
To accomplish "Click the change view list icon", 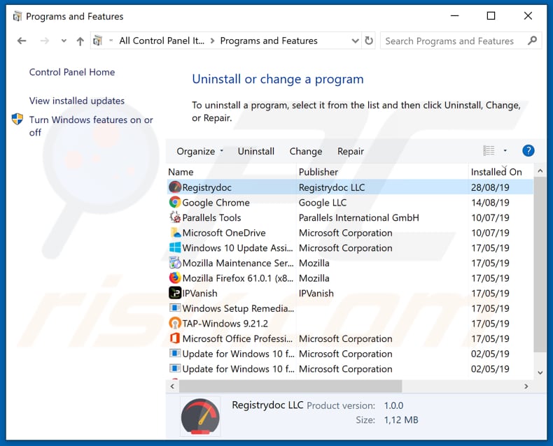I will [x=489, y=151].
